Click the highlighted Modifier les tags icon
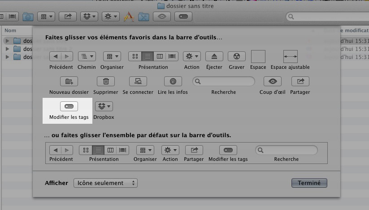The height and width of the screenshot is (210, 369). tap(69, 106)
